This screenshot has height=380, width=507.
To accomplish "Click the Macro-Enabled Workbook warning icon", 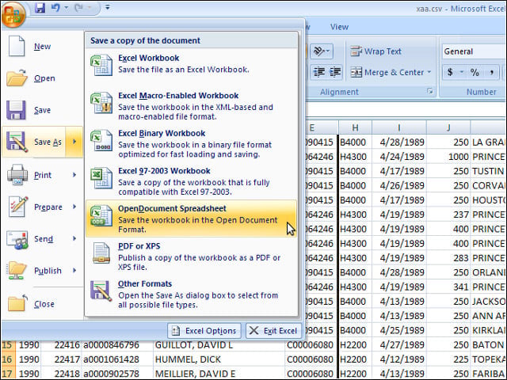I will click(x=101, y=103).
